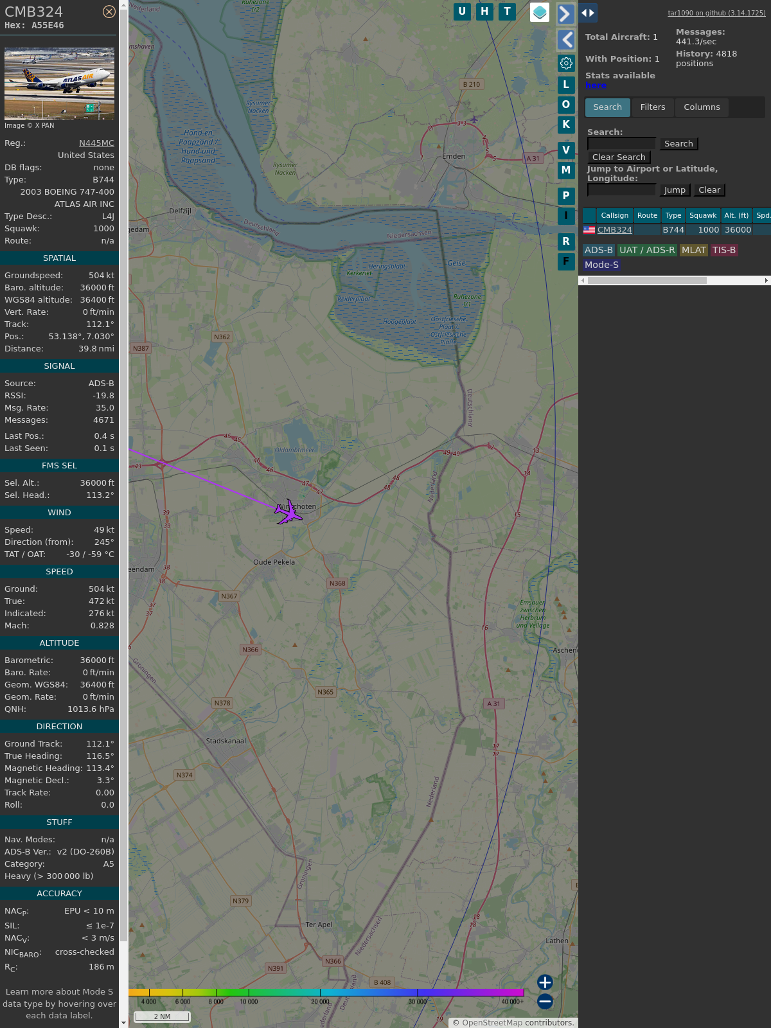Click the MLAT legend label
Viewport: 771px width, 1028px height.
[694, 251]
